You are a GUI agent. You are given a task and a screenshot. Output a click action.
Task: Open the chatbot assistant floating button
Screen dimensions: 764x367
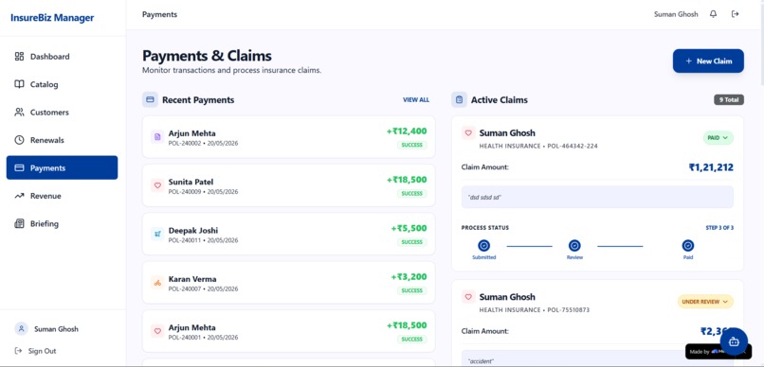734,341
